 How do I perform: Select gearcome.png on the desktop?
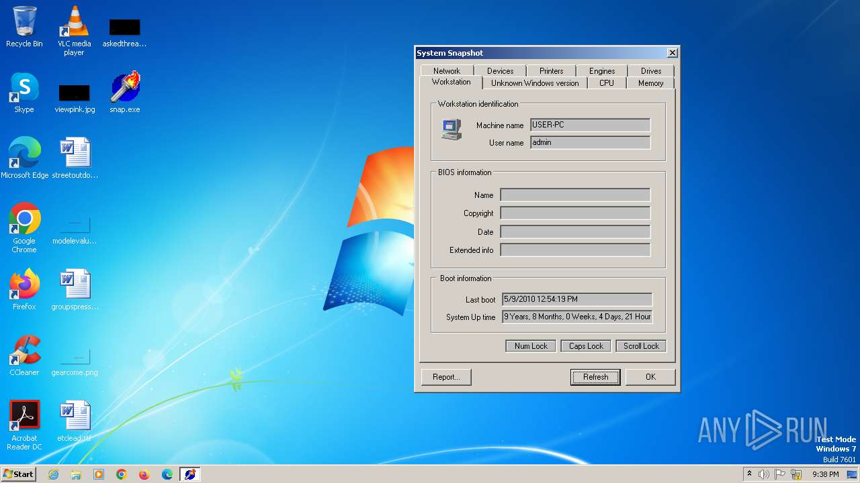75,362
